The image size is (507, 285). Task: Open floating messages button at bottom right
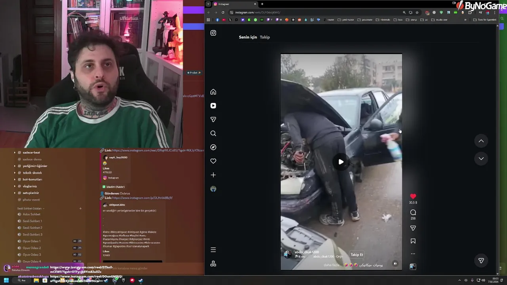click(481, 260)
